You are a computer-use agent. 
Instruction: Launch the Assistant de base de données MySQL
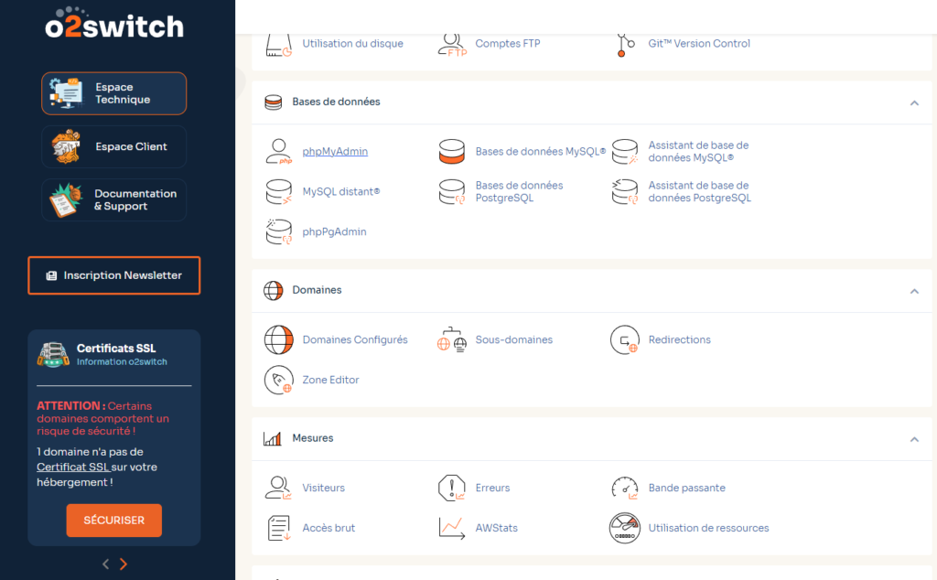pyautogui.click(x=699, y=150)
